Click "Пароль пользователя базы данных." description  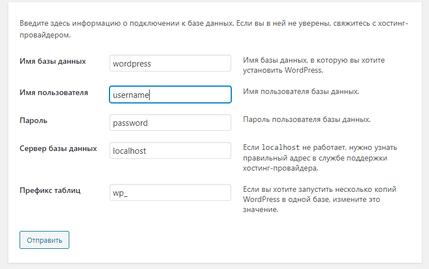(307, 120)
